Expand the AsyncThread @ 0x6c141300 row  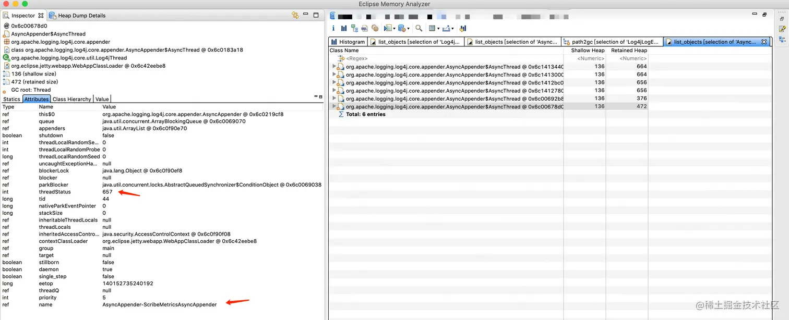point(334,75)
